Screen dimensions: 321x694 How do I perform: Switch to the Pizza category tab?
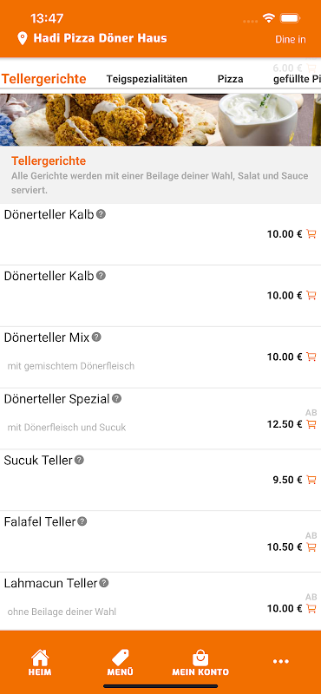tap(230, 79)
